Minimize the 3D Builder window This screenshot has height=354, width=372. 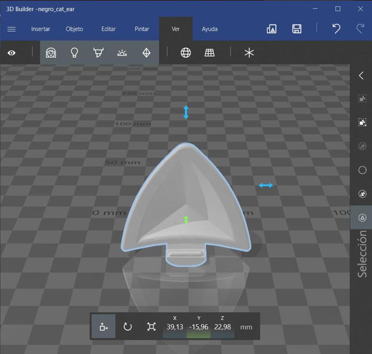316,9
